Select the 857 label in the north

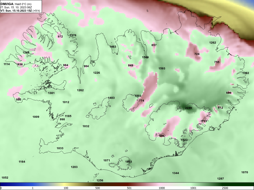154,45
